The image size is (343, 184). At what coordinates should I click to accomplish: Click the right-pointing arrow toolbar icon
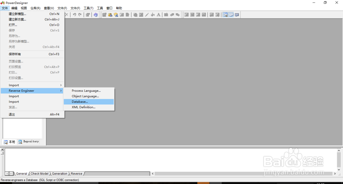coord(178,15)
